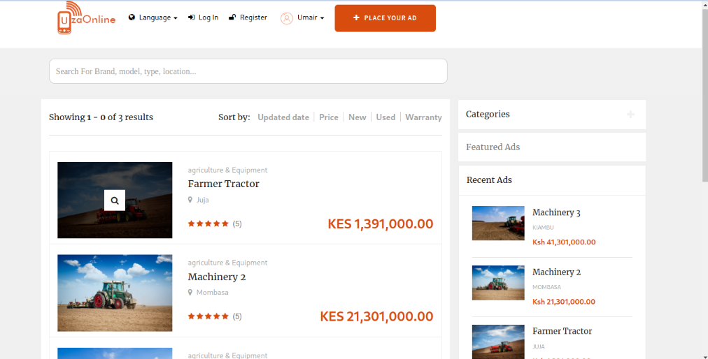The image size is (708, 359).
Task: Filter results by New
Action: click(357, 117)
